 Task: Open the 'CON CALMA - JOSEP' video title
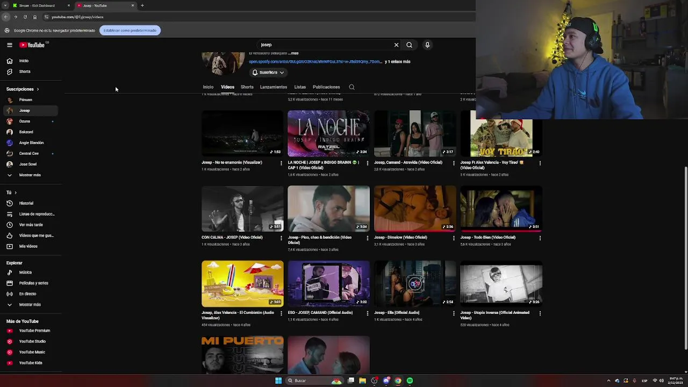coord(232,238)
